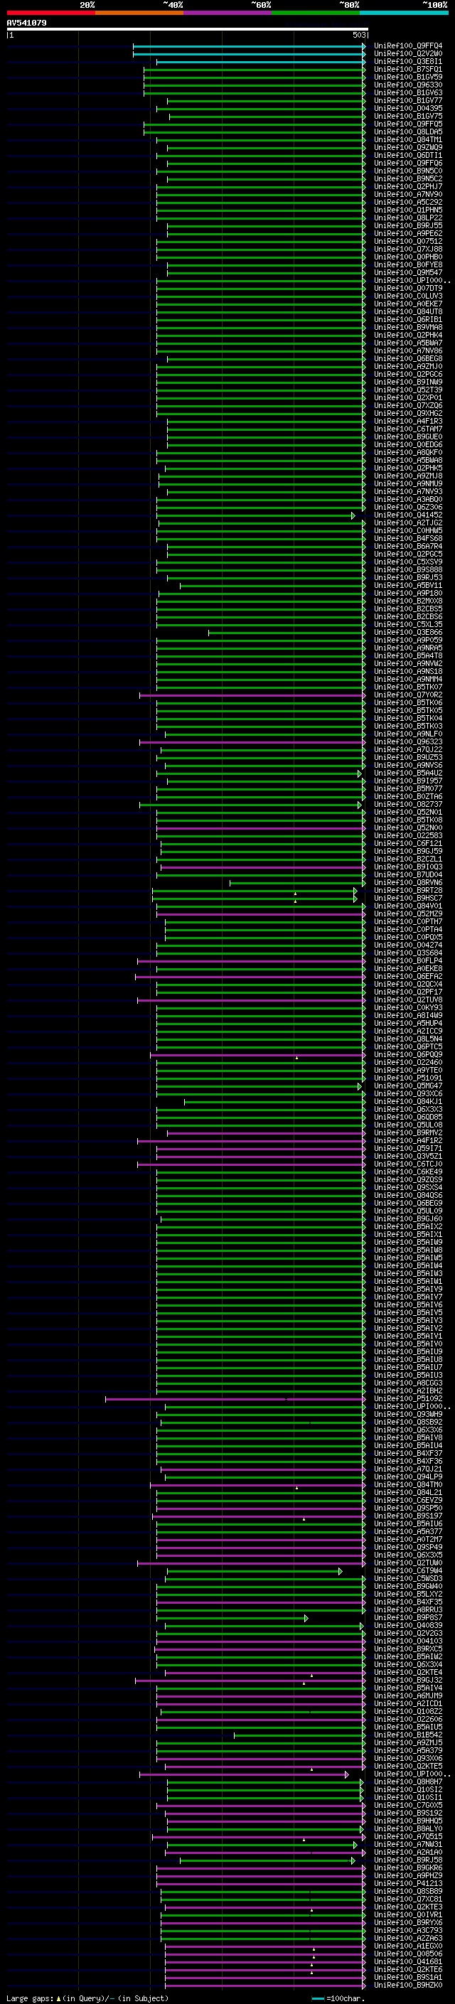Image resolution: width=455 pixels, height=2004 pixels.
Task: Open hit UniRef100_B1GV59
Action: [x=407, y=77]
